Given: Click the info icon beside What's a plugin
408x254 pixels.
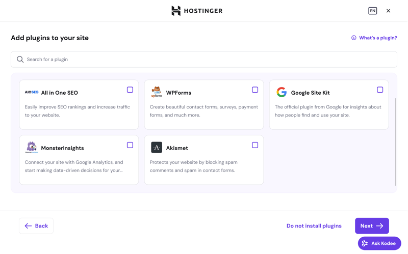Looking at the screenshot, I should [353, 38].
